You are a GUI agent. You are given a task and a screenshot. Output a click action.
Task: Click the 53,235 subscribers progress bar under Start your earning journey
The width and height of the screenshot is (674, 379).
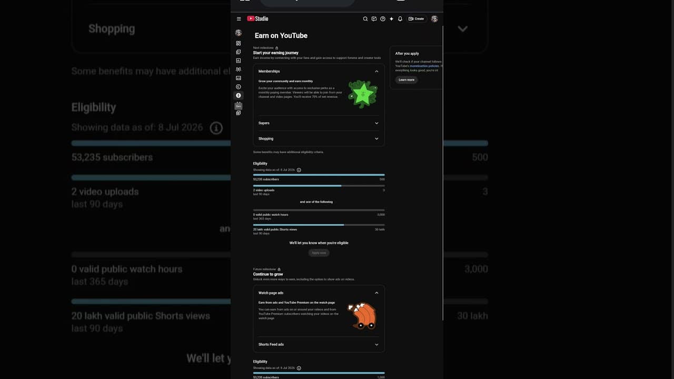pyautogui.click(x=319, y=175)
